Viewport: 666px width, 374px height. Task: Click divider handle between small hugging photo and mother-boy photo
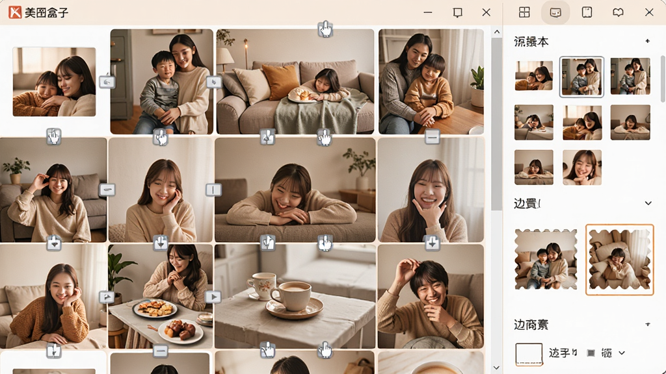pyautogui.click(x=107, y=81)
